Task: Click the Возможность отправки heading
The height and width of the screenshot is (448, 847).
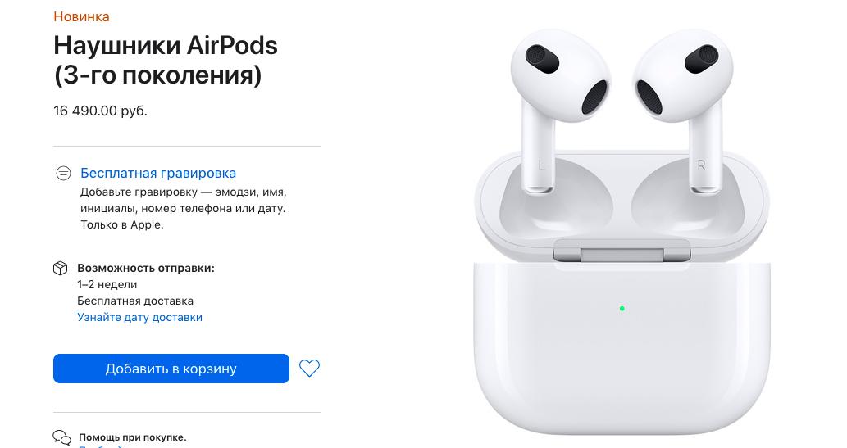Action: coord(146,269)
